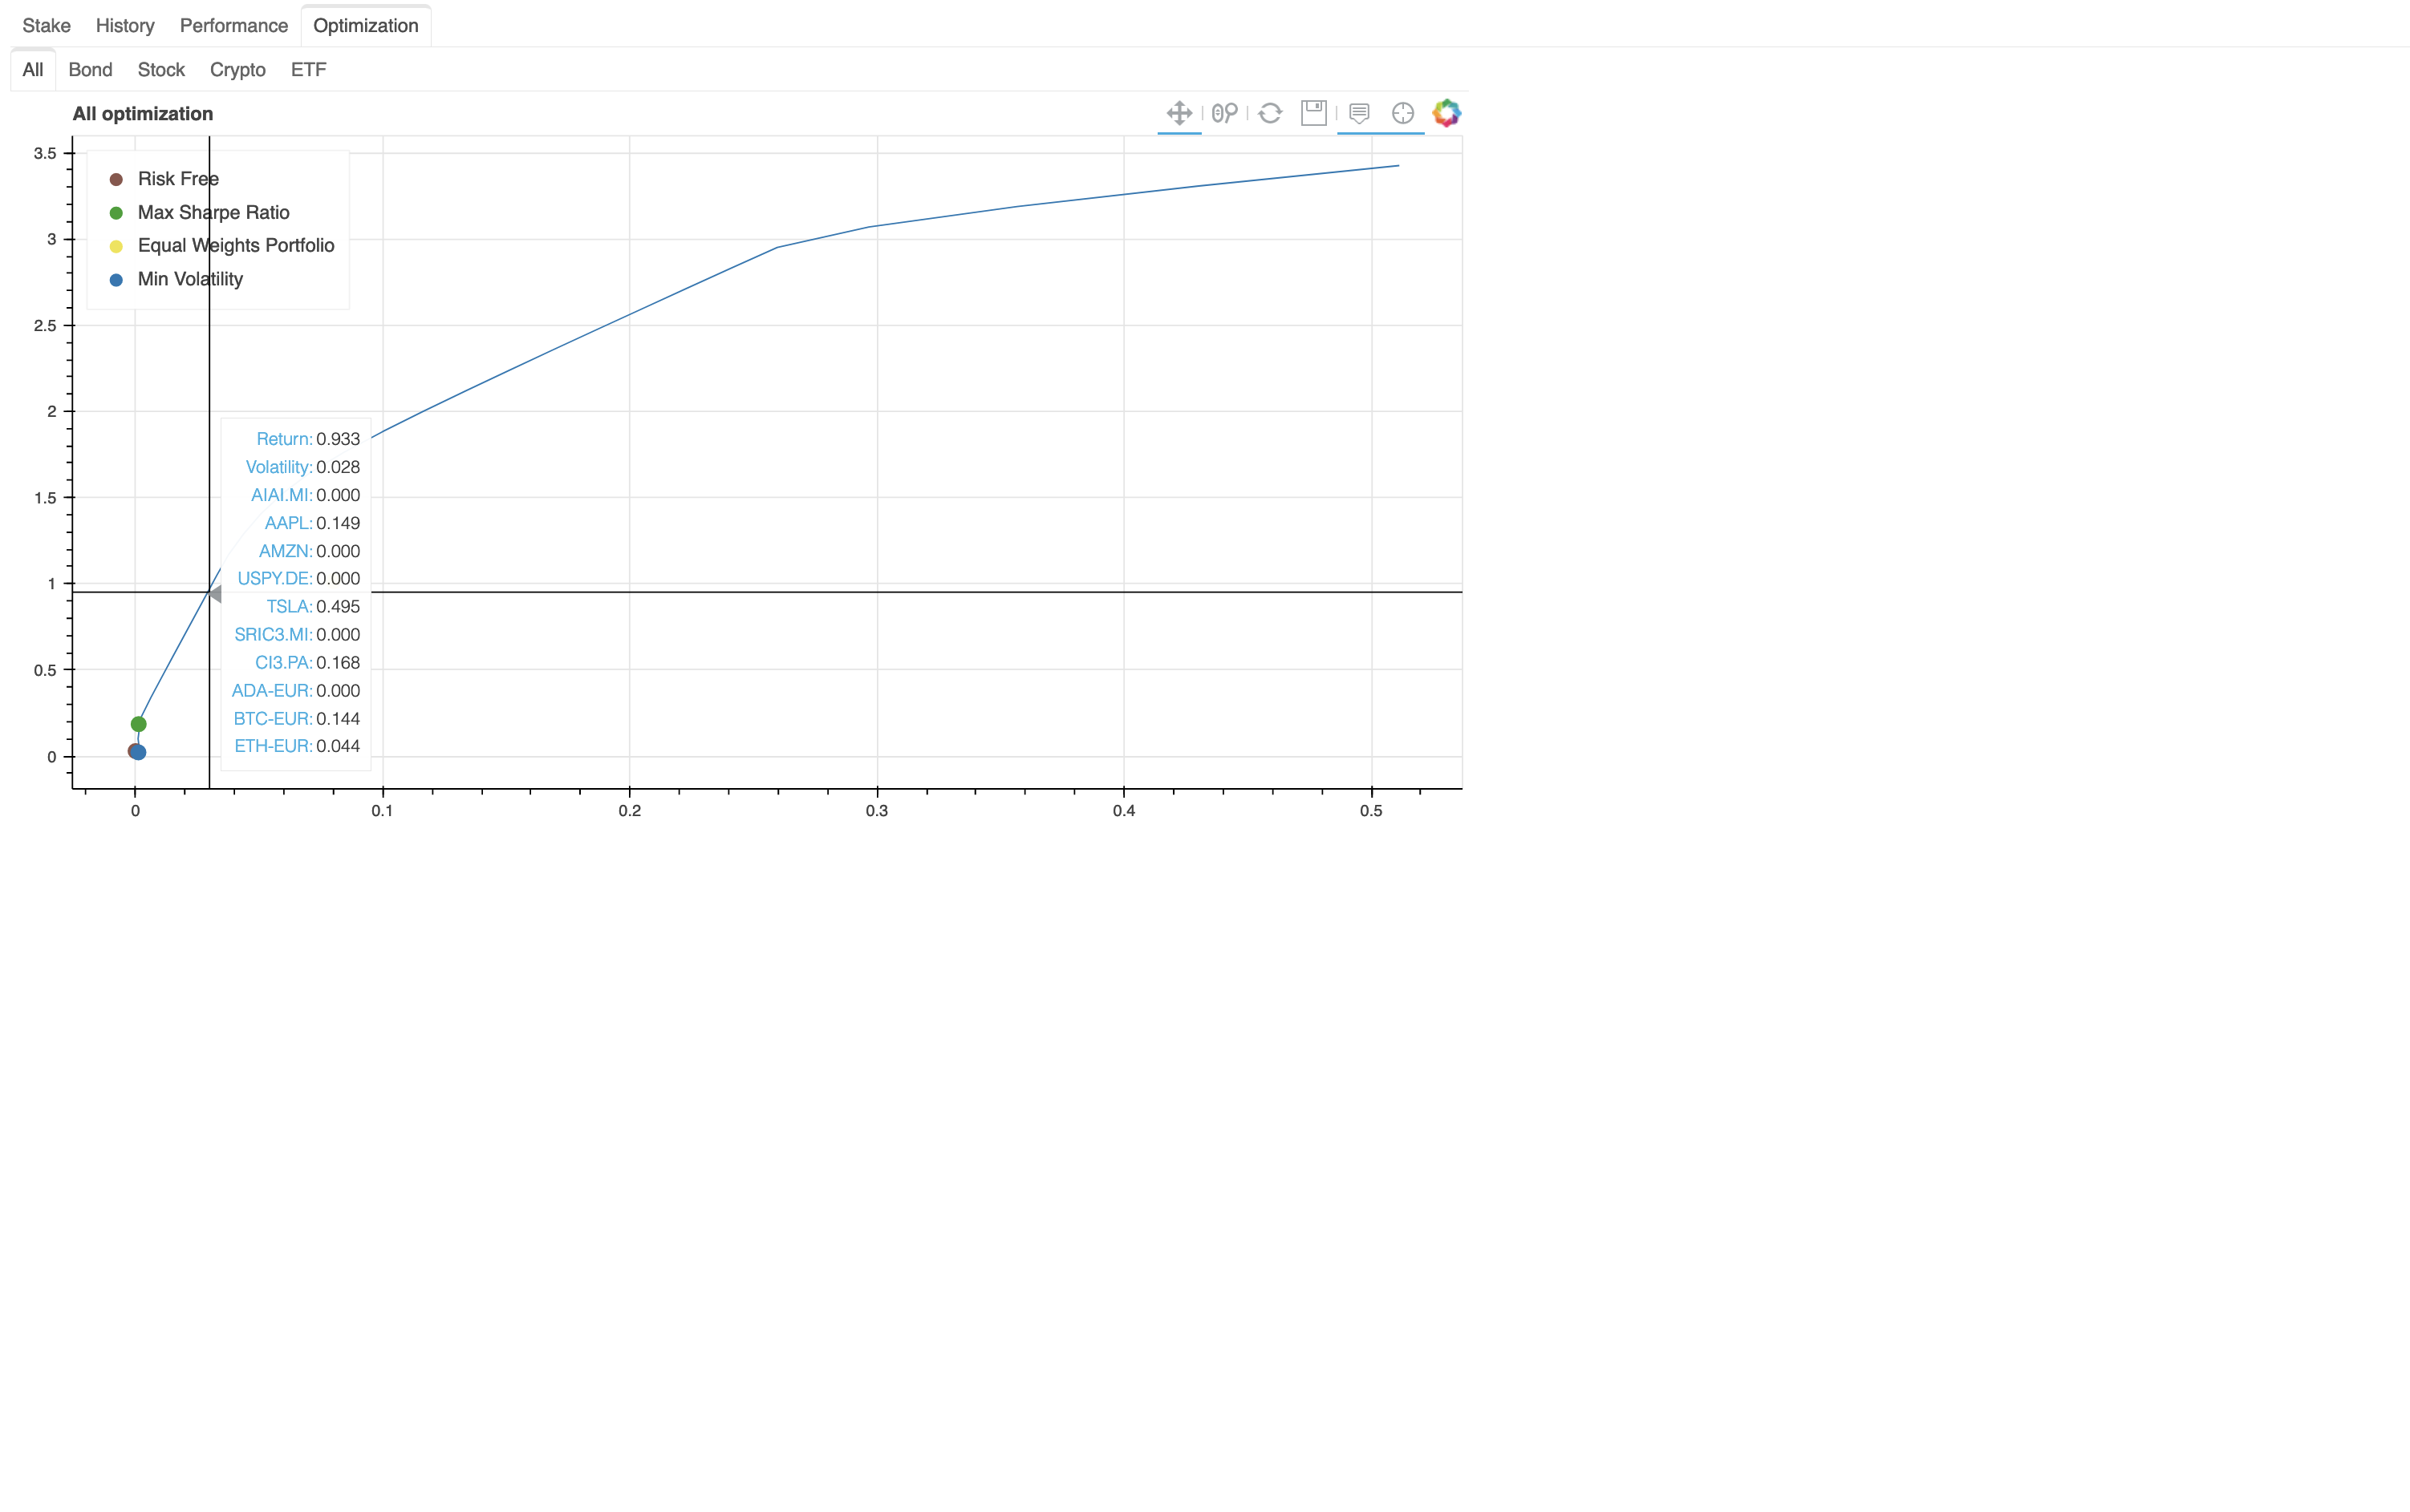
Task: Go to the Performance tab
Action: [x=233, y=26]
